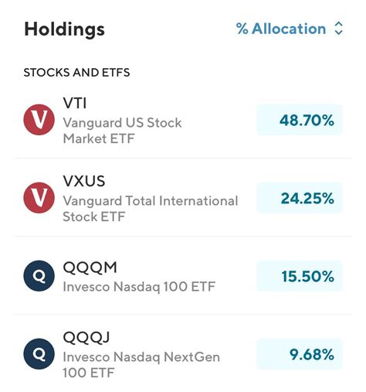Tap the 15.50% allocation badge
The image size is (366, 392).
300,276
